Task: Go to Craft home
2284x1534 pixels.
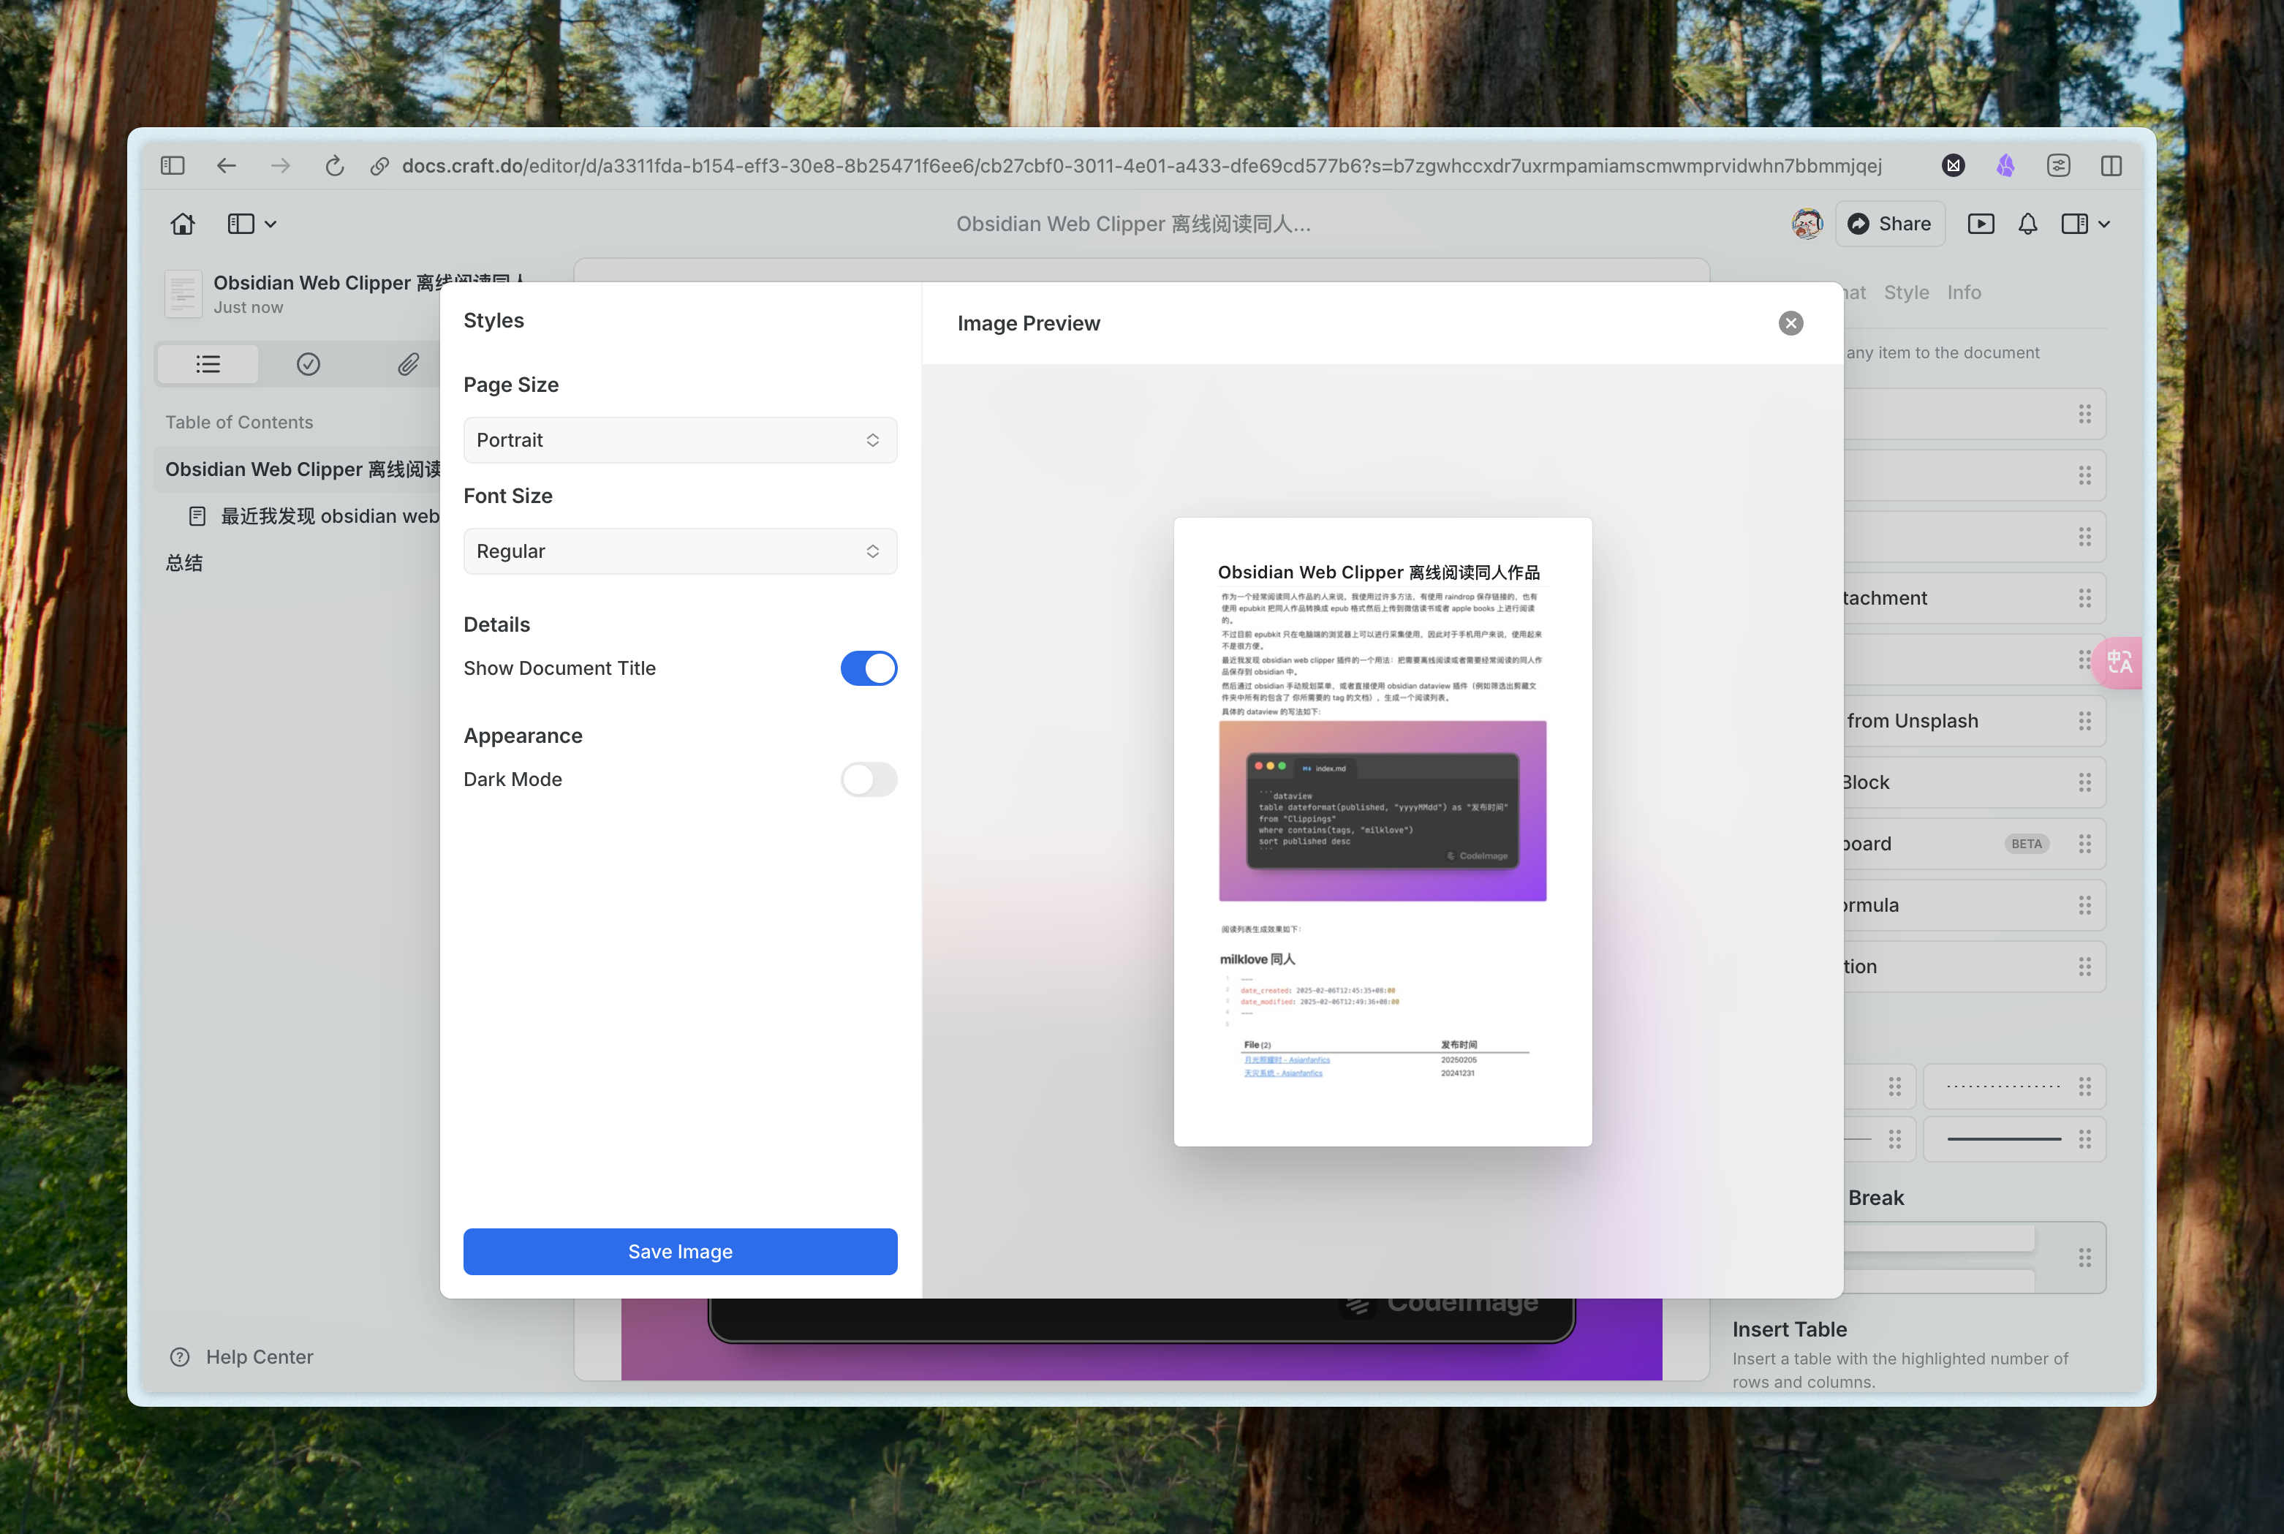Action: click(x=182, y=224)
